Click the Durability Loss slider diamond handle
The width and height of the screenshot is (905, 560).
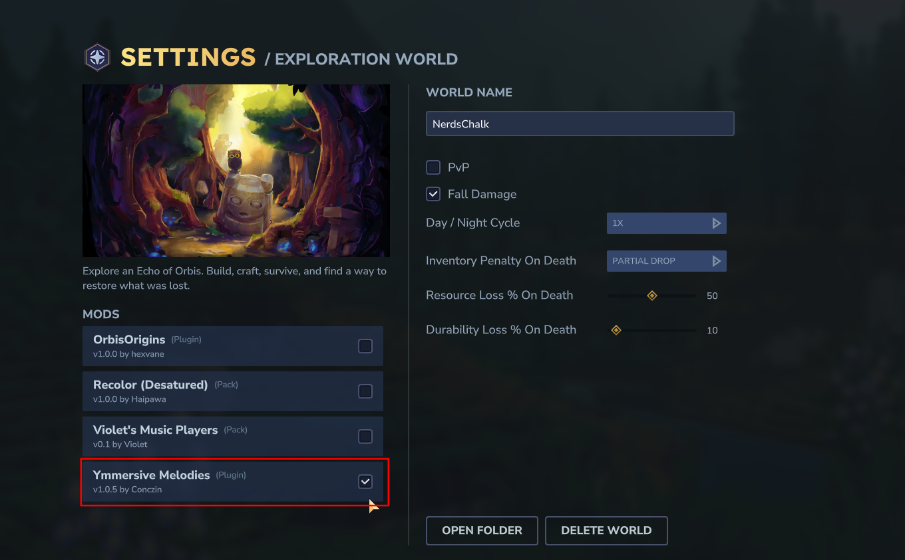616,330
